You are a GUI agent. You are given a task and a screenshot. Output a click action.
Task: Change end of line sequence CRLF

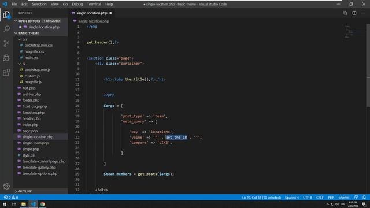320,198
